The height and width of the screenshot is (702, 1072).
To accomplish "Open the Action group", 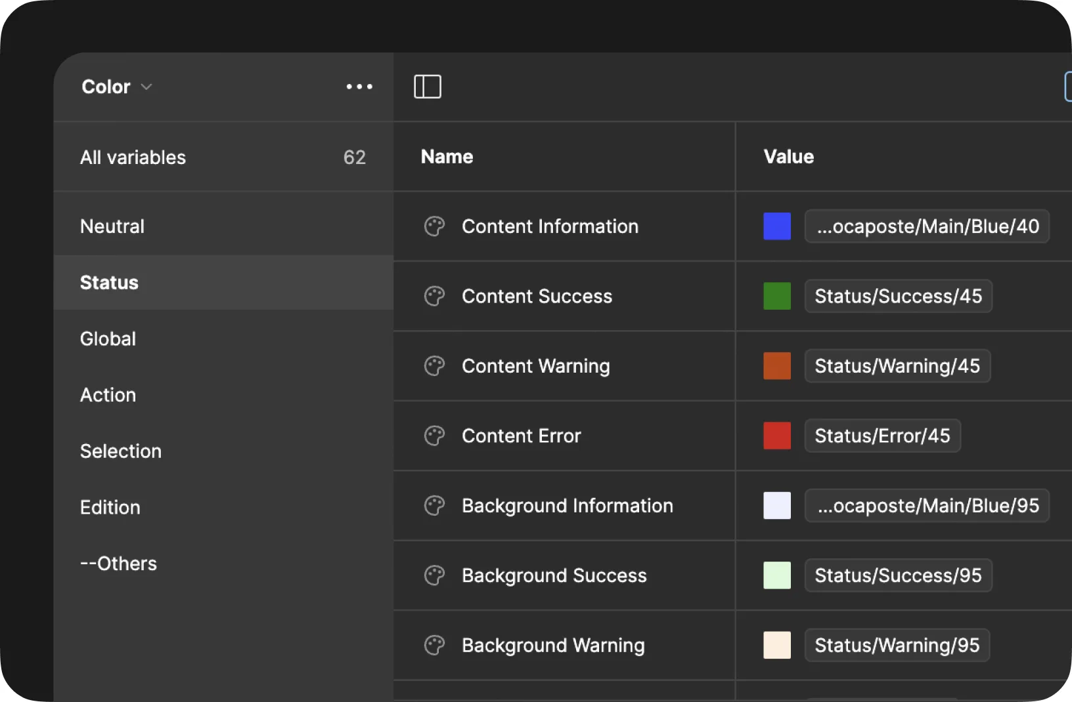I will pos(223,395).
